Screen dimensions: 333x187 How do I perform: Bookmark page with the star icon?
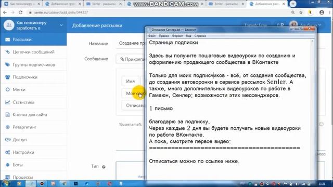[x=301, y=12]
